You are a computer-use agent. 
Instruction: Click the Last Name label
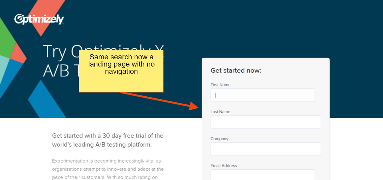pos(221,112)
